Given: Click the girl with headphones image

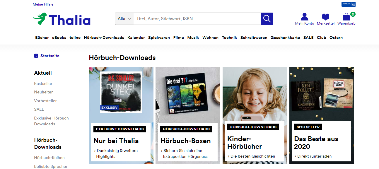Looking at the screenshot, I should pos(255,94).
